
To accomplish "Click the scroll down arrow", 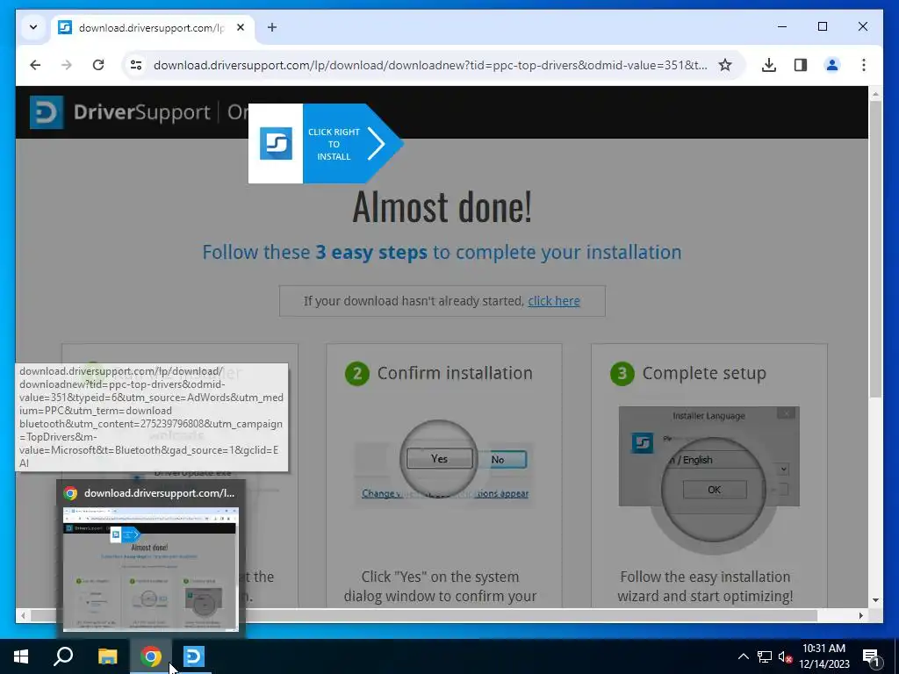I will pos(875,600).
